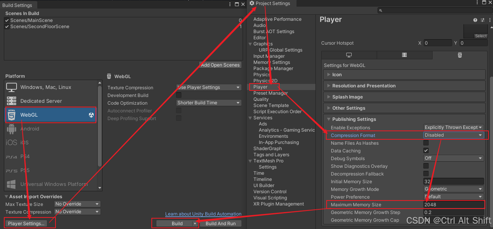Open the Compression Format dropdown
Screen dimensions: 493x229
coord(454,135)
